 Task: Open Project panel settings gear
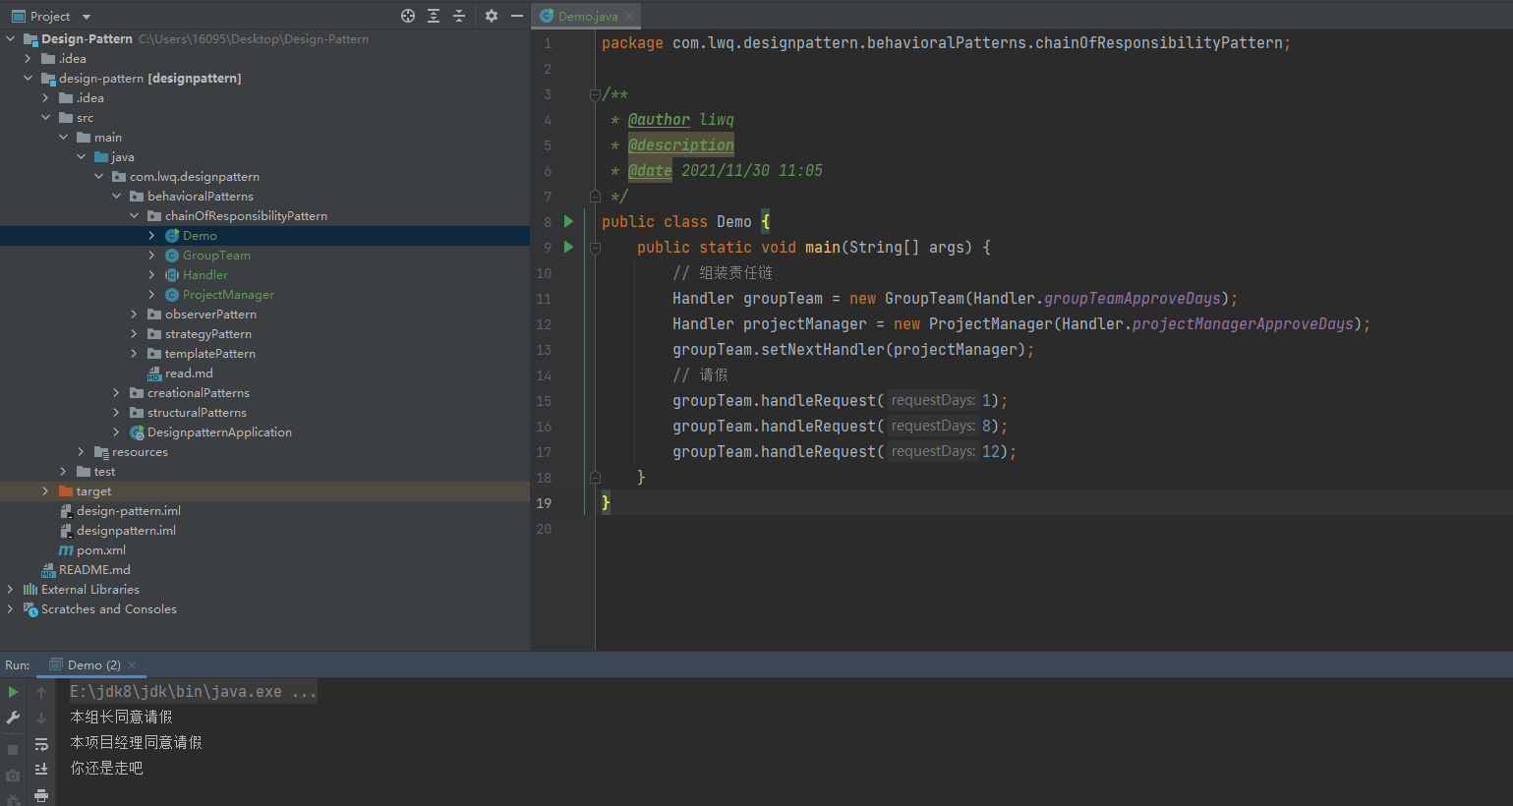pyautogui.click(x=492, y=16)
